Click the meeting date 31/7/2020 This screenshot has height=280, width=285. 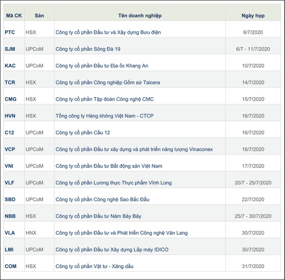pos(253,267)
